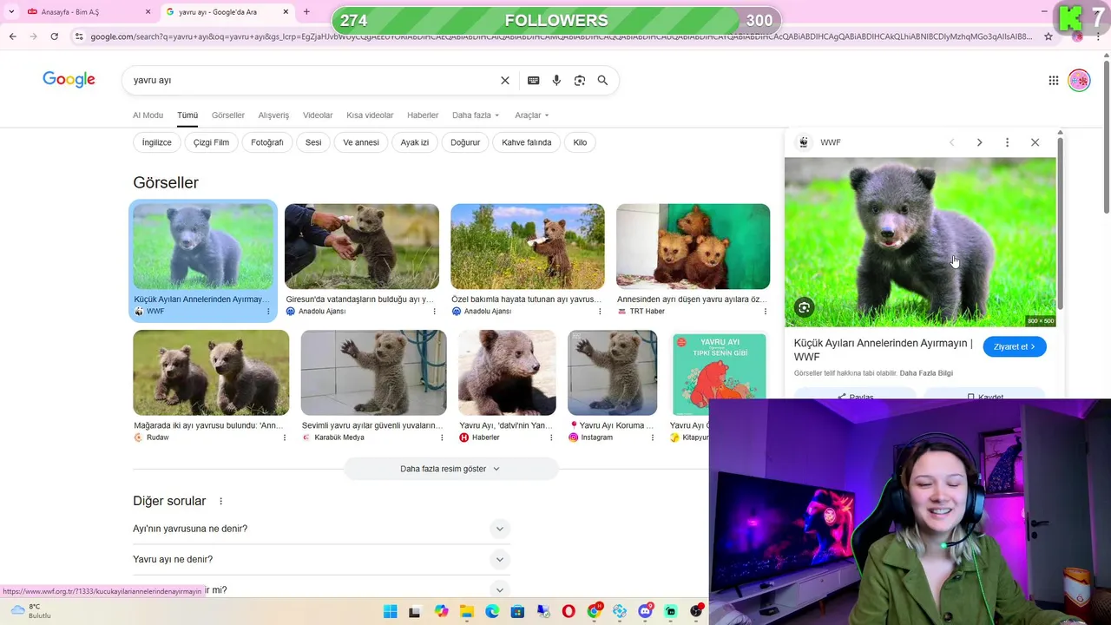
Task: Switch to the Görseller search tab
Action: click(228, 115)
